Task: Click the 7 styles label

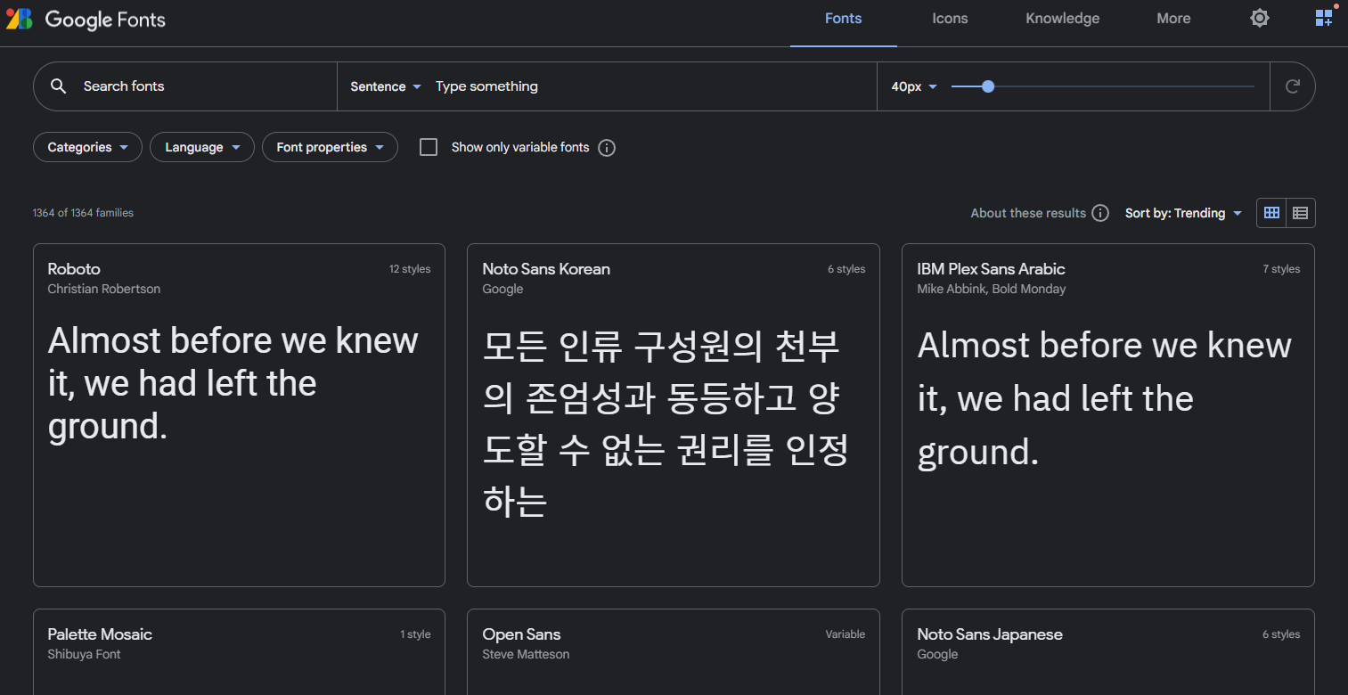Action: tap(1281, 269)
